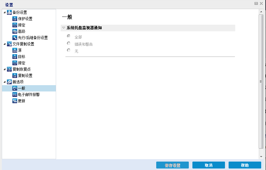
Task: Collapse the 文件复制设置 tree node
Action: pos(5,44)
